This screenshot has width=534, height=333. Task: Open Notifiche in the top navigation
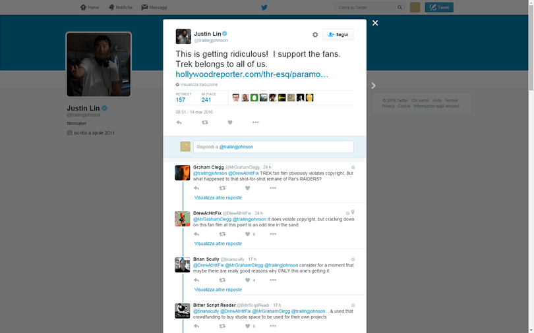click(120, 7)
